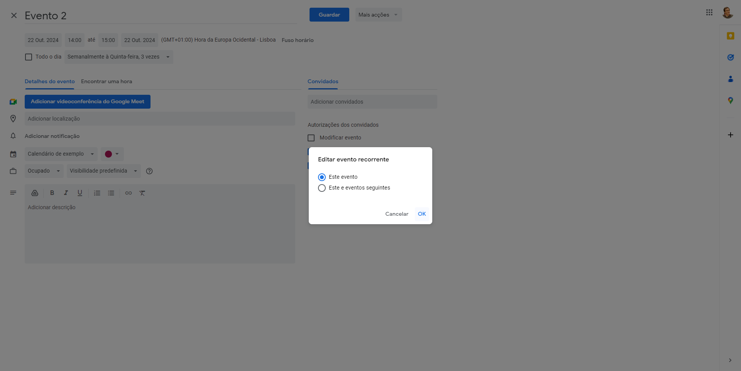The image size is (741, 371).
Task: Confirm the dialog with OK
Action: [422, 214]
